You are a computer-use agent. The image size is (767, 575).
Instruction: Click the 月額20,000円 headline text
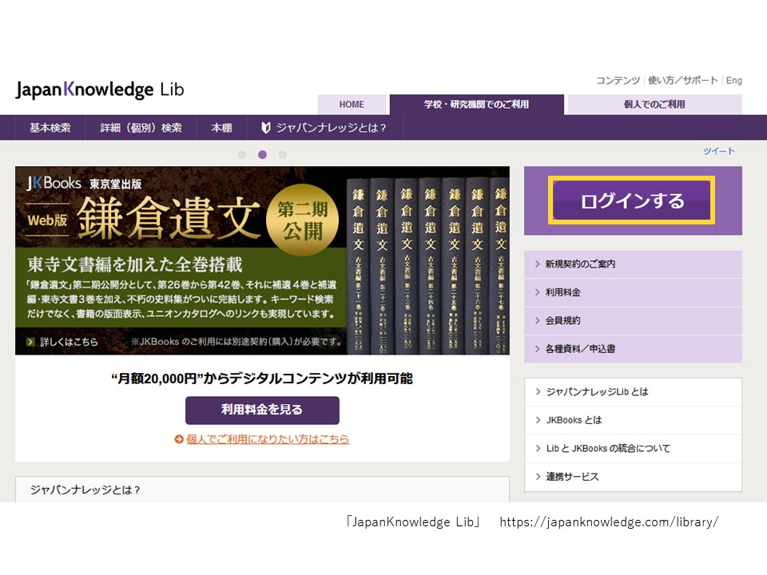tap(262, 379)
